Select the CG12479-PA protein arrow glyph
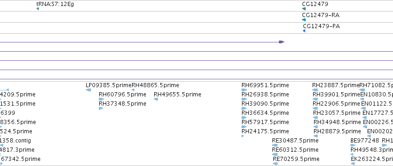The height and width of the screenshot is (166, 393). pyautogui.click(x=304, y=31)
